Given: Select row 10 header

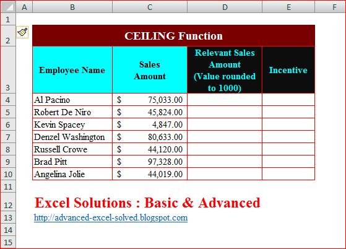Looking at the screenshot, I should tap(8, 173).
